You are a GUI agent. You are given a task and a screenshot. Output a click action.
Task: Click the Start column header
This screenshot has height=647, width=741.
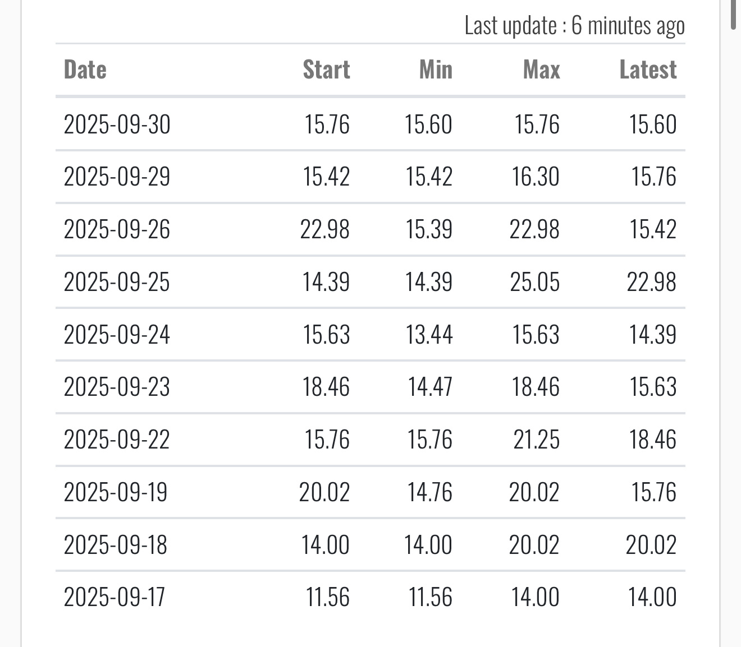click(x=326, y=70)
